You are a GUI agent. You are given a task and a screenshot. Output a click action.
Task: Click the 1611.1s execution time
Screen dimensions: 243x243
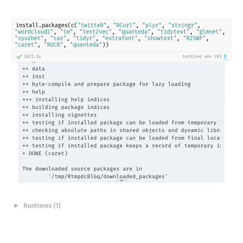[32, 56]
